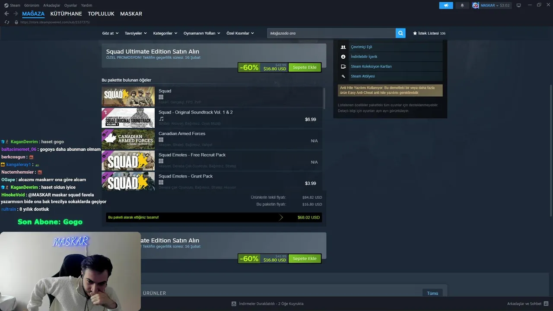Click the page reload icon

[x=6, y=22]
